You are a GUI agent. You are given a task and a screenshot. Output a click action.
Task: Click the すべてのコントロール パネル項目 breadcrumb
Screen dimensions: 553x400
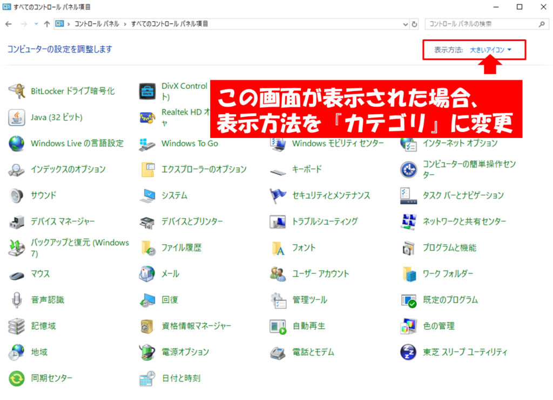(x=169, y=24)
